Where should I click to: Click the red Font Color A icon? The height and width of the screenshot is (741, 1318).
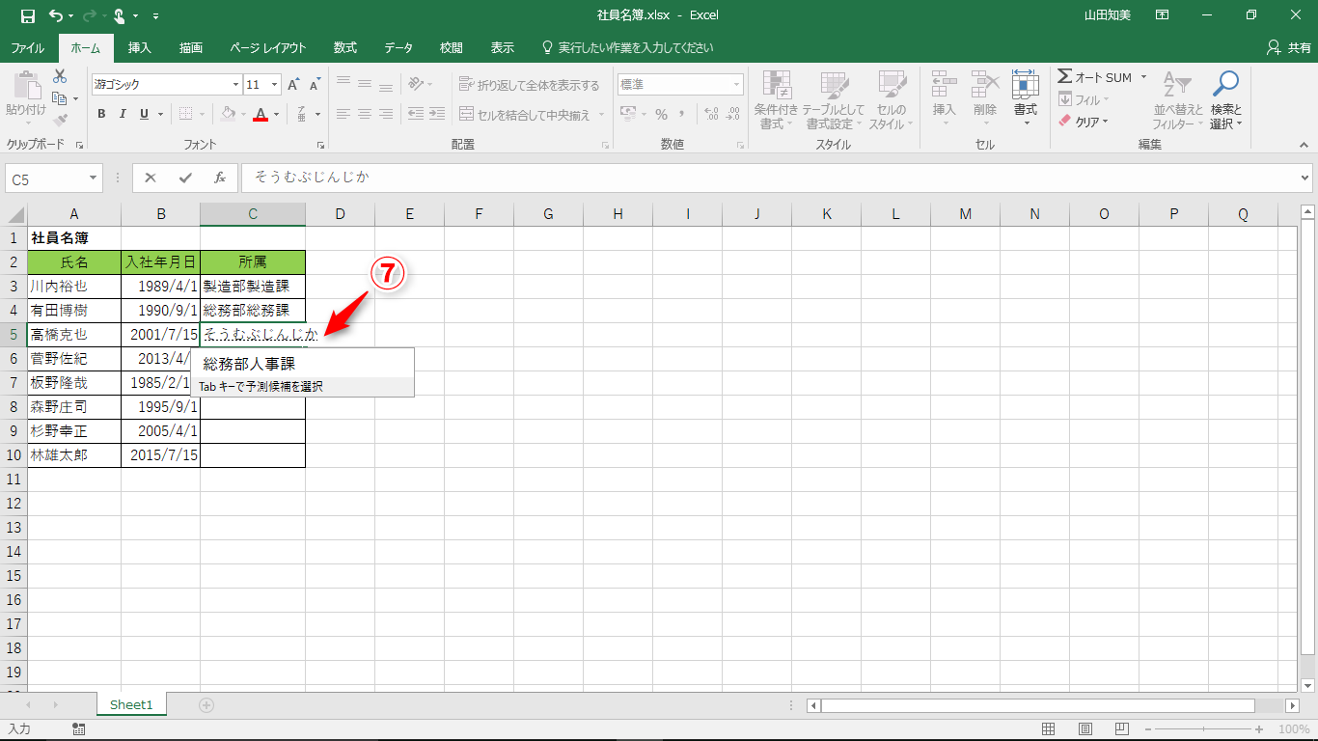point(260,114)
